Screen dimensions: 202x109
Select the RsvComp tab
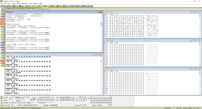[45, 9]
